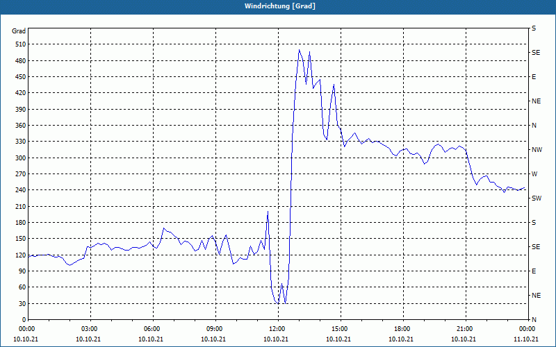
Task: Click the 03:00 time axis label
Action: coord(91,329)
